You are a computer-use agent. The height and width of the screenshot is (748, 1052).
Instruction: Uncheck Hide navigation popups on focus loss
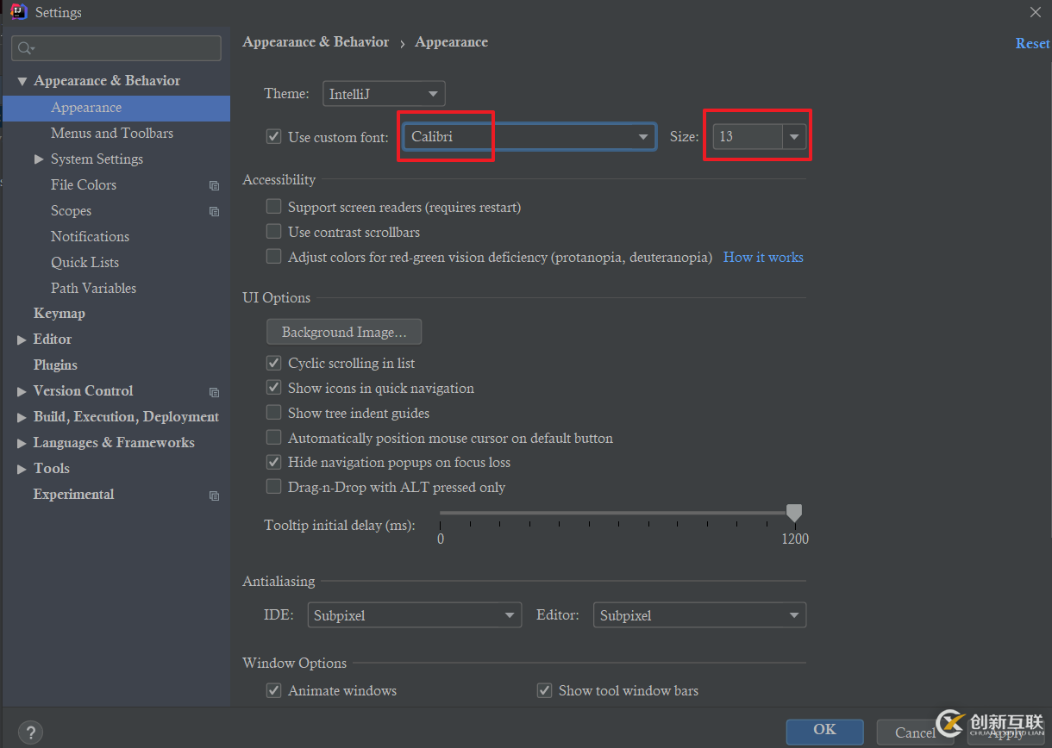coord(274,462)
